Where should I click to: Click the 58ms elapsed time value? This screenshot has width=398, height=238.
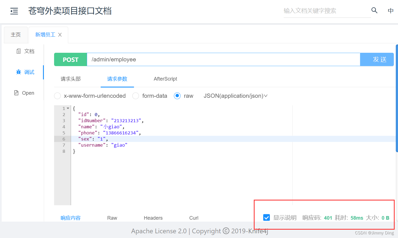pyautogui.click(x=357, y=218)
